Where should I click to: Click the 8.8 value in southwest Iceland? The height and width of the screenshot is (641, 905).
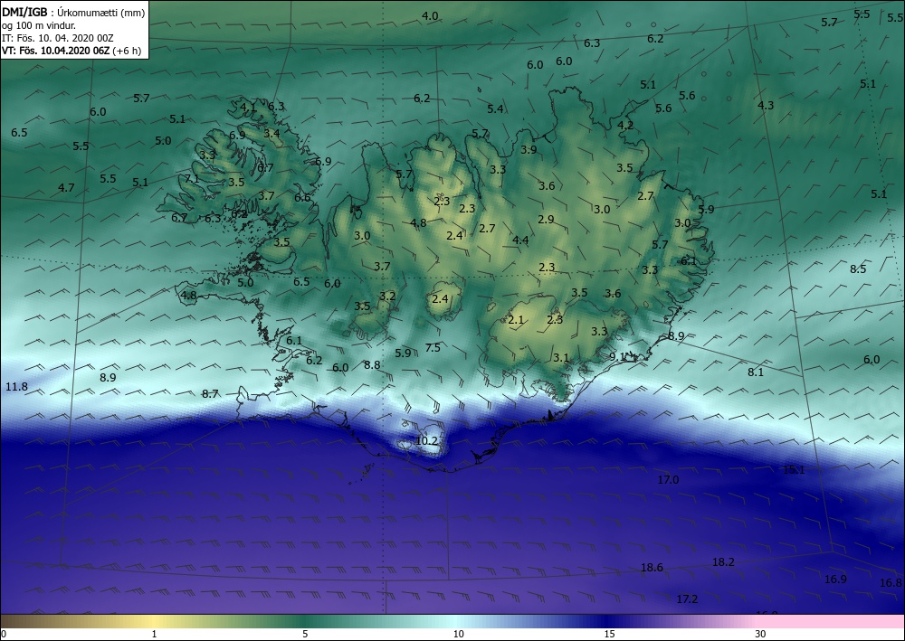pyautogui.click(x=372, y=365)
